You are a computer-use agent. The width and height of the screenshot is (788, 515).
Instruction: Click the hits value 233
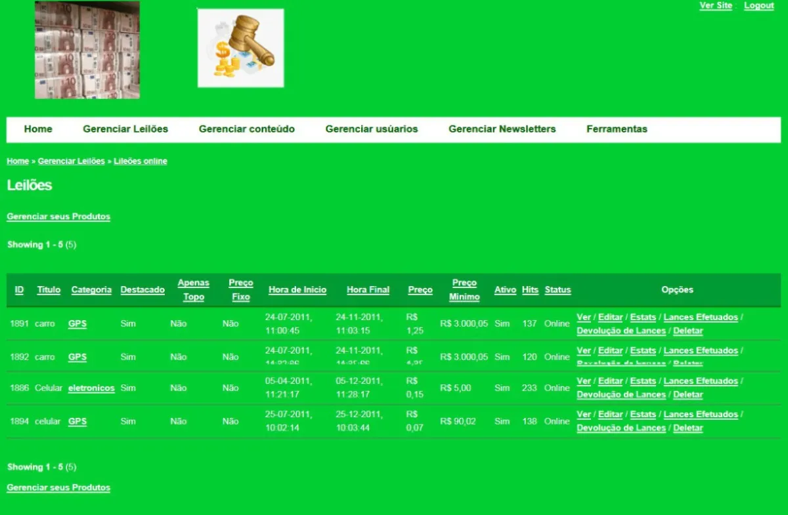[x=529, y=388]
